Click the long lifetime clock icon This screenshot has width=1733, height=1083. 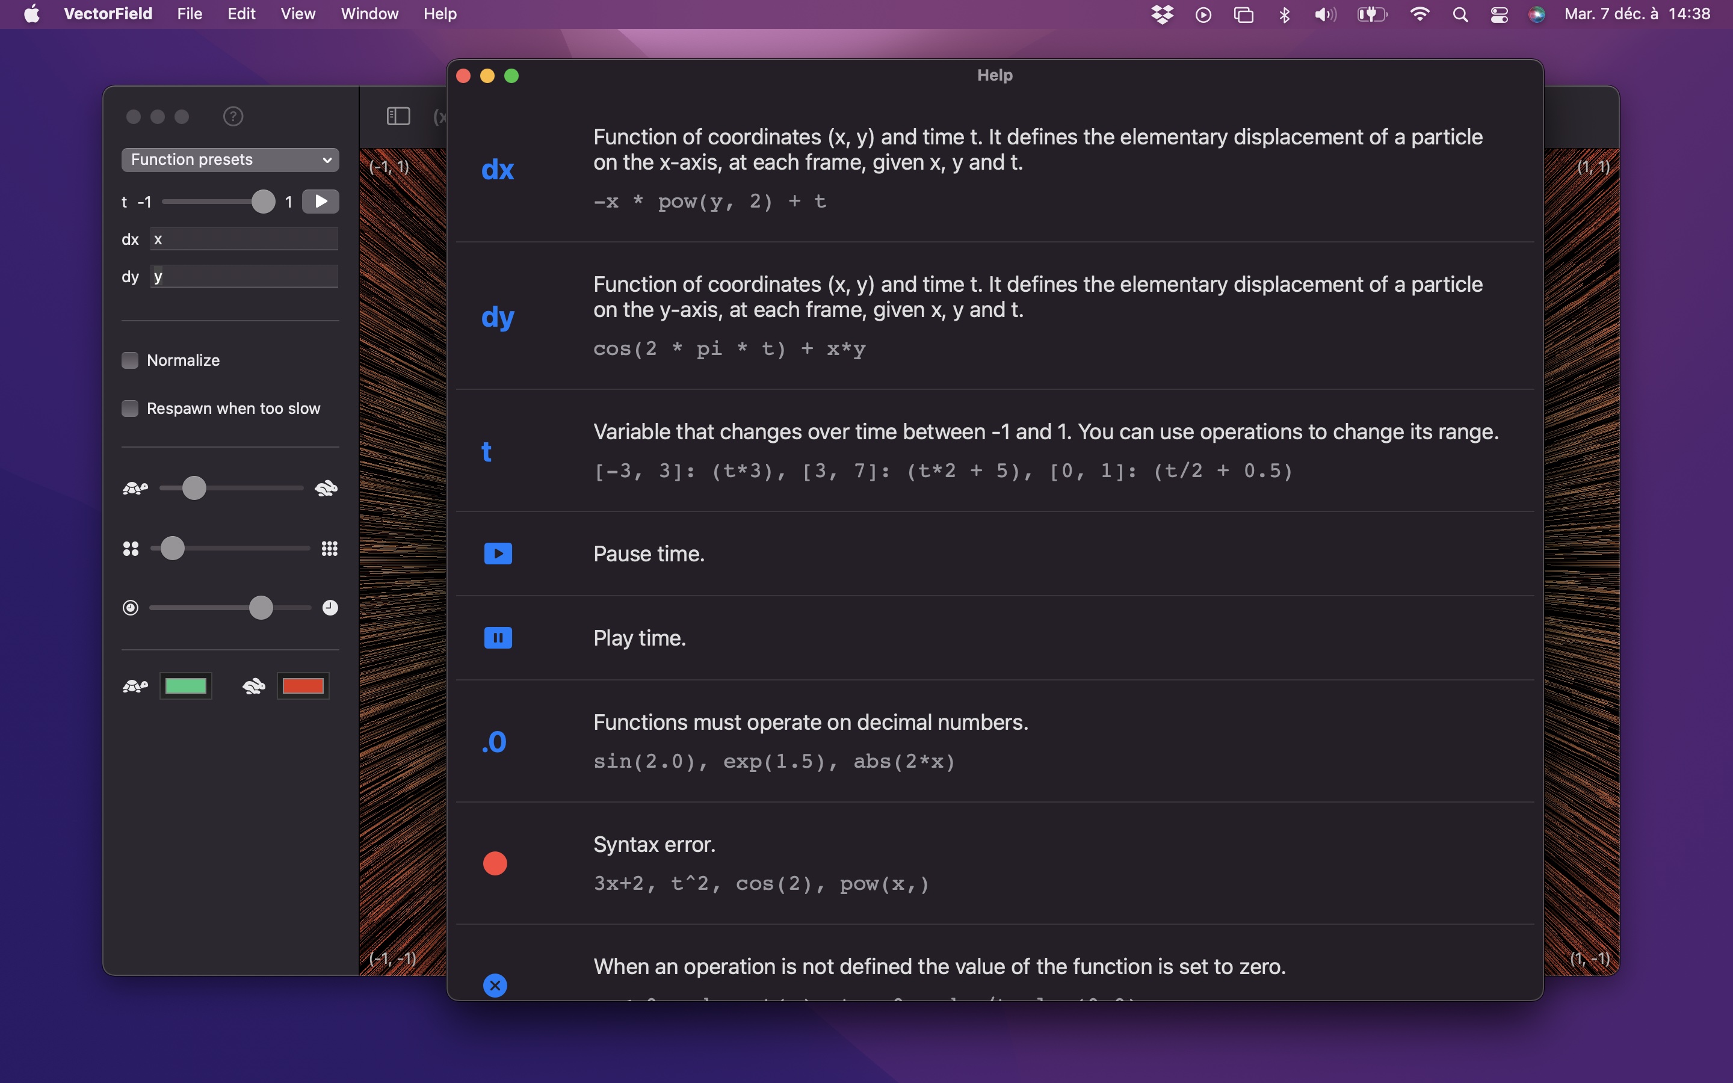click(x=329, y=608)
